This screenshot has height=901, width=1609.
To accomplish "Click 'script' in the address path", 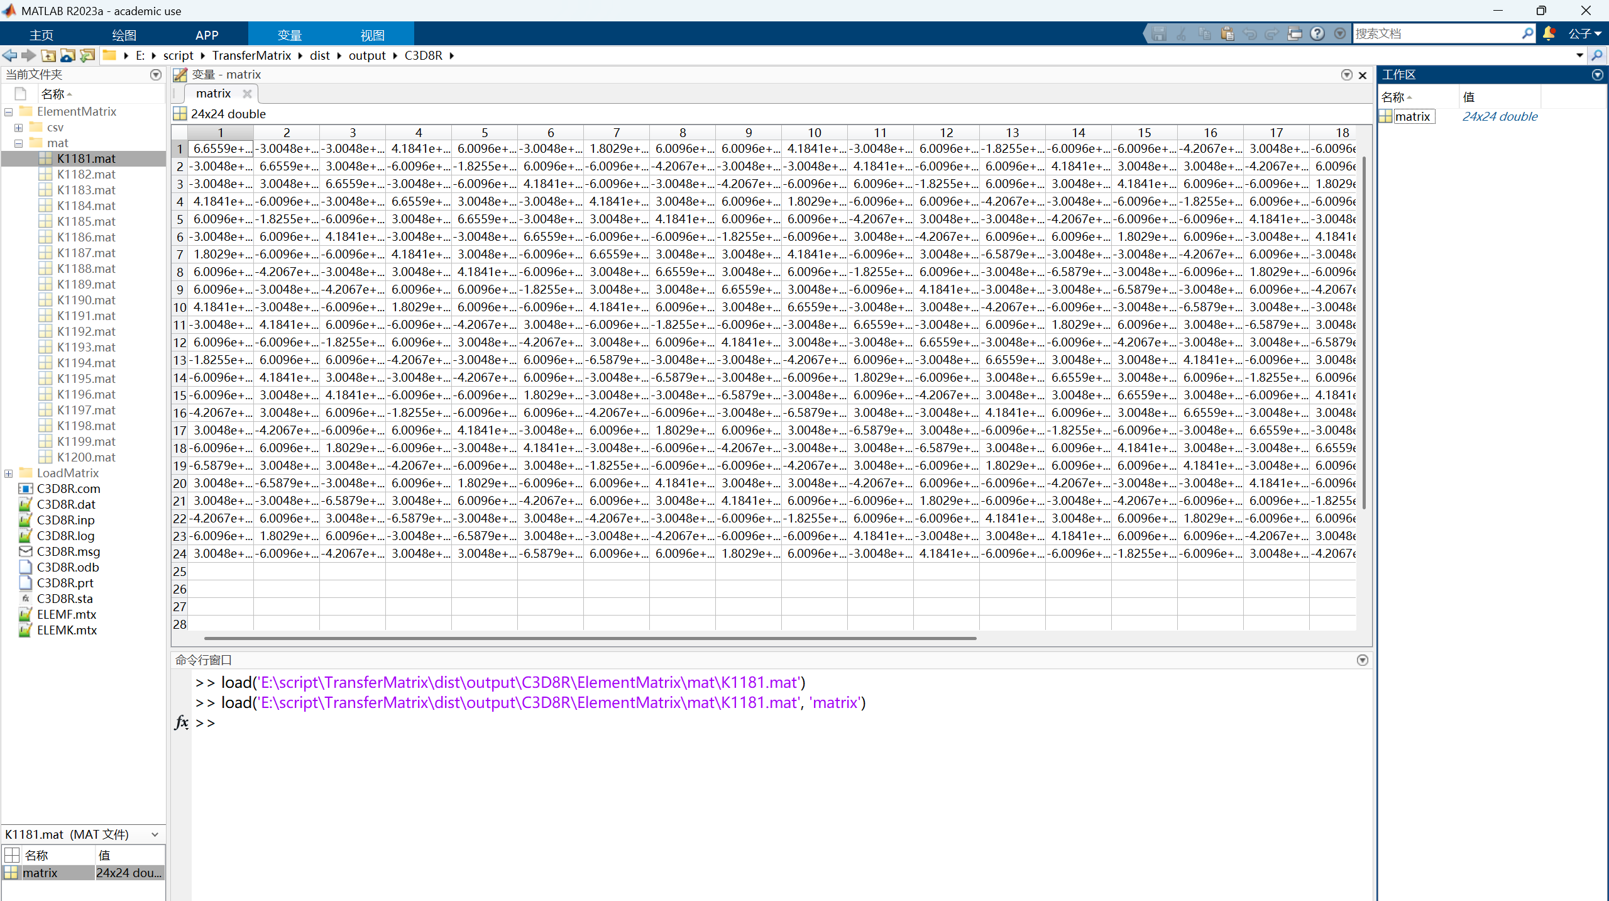I will [178, 55].
